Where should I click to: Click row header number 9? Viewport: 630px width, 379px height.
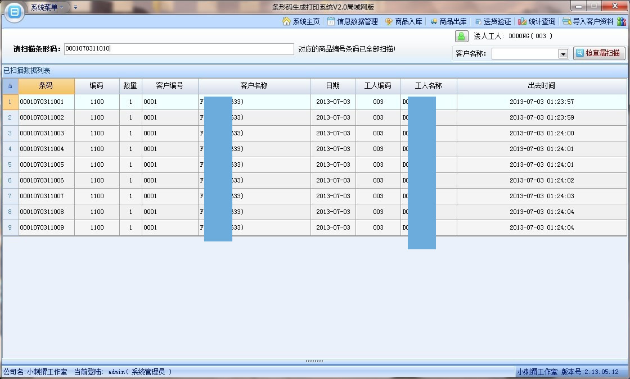[x=10, y=227]
